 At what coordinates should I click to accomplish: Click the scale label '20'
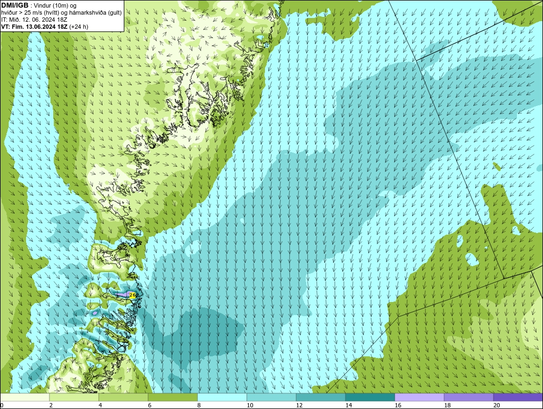[x=497, y=405]
